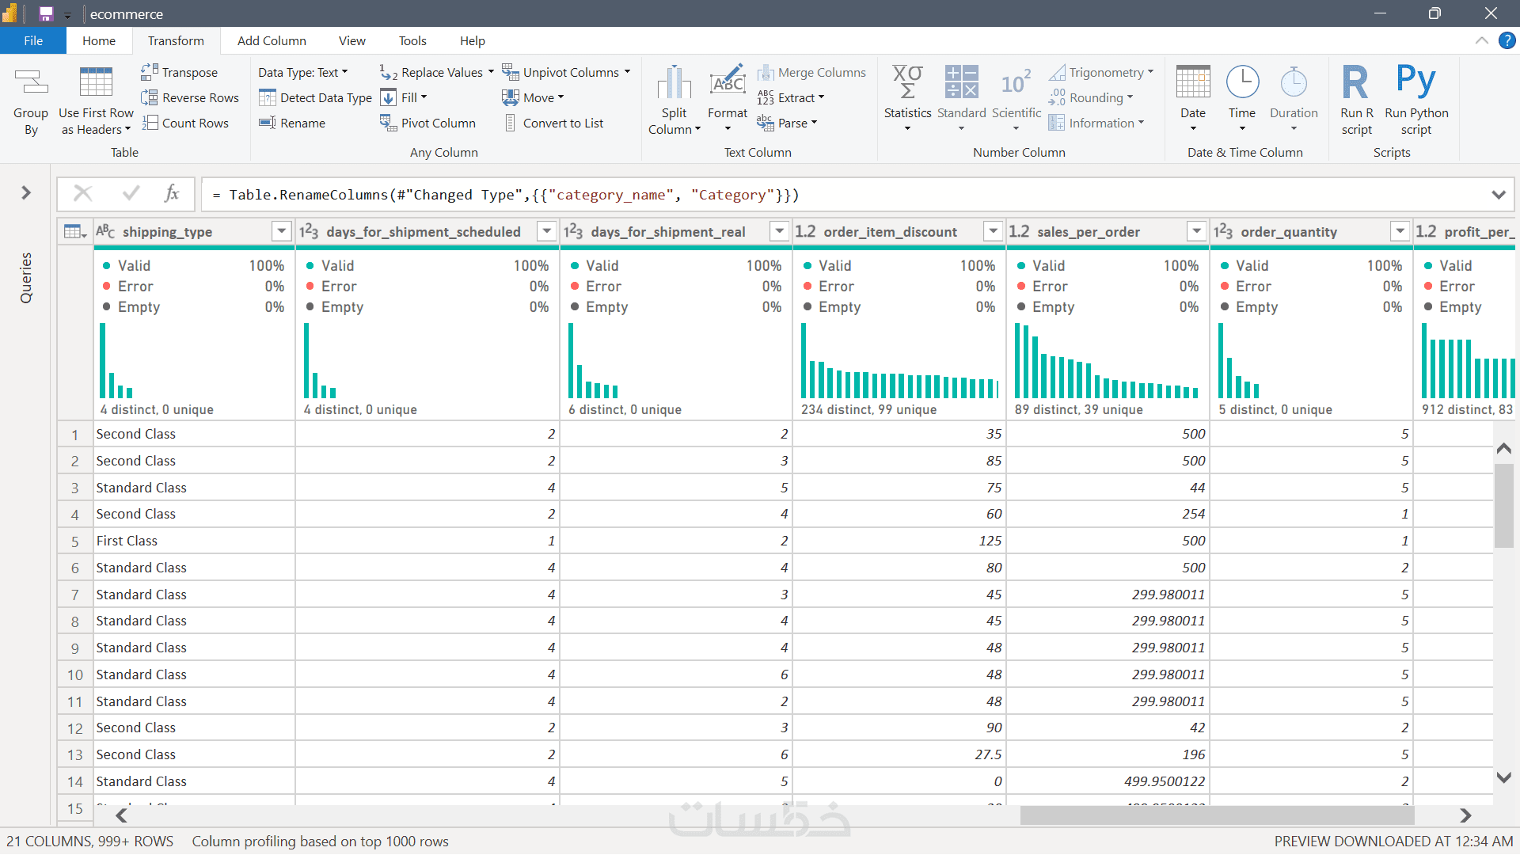Click inside the formula bar text
Image resolution: width=1520 pixels, height=855 pixels.
pyautogui.click(x=513, y=195)
